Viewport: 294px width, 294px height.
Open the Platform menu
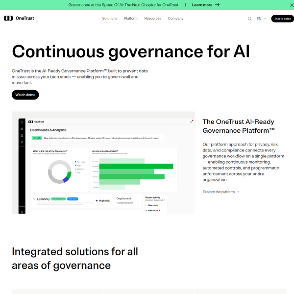pyautogui.click(x=131, y=19)
